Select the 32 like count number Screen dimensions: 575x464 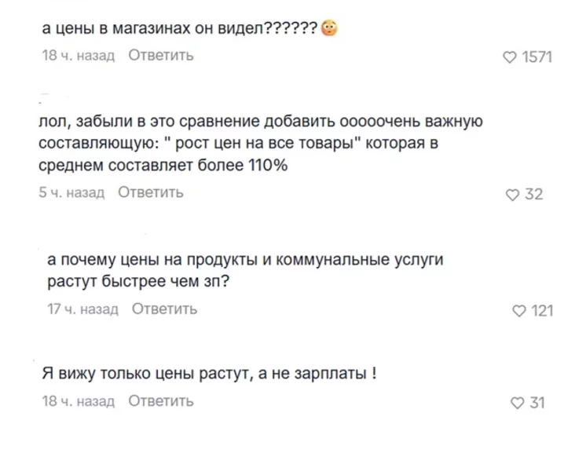point(533,195)
